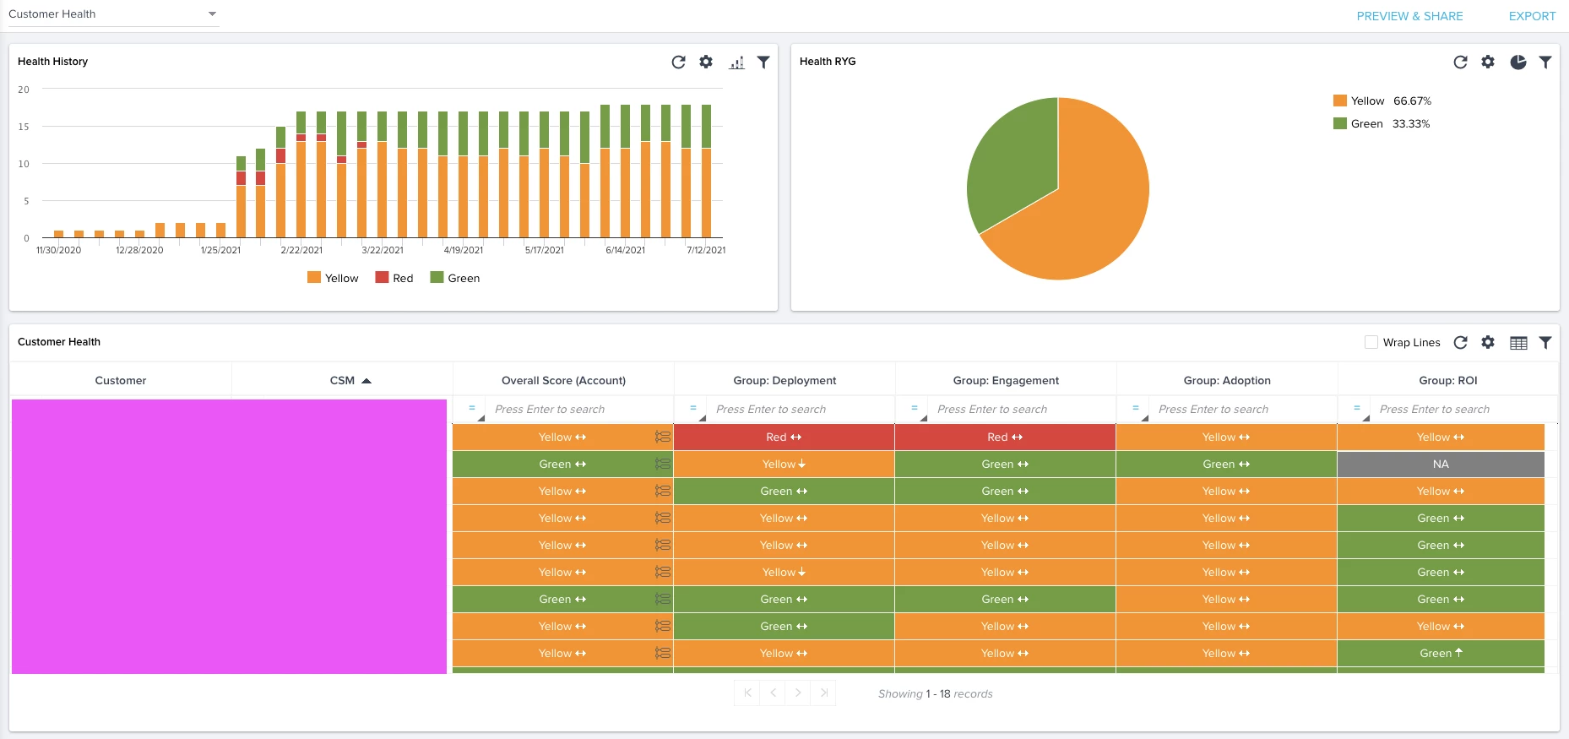Go to last page of records
The width and height of the screenshot is (1569, 739).
pyautogui.click(x=823, y=693)
